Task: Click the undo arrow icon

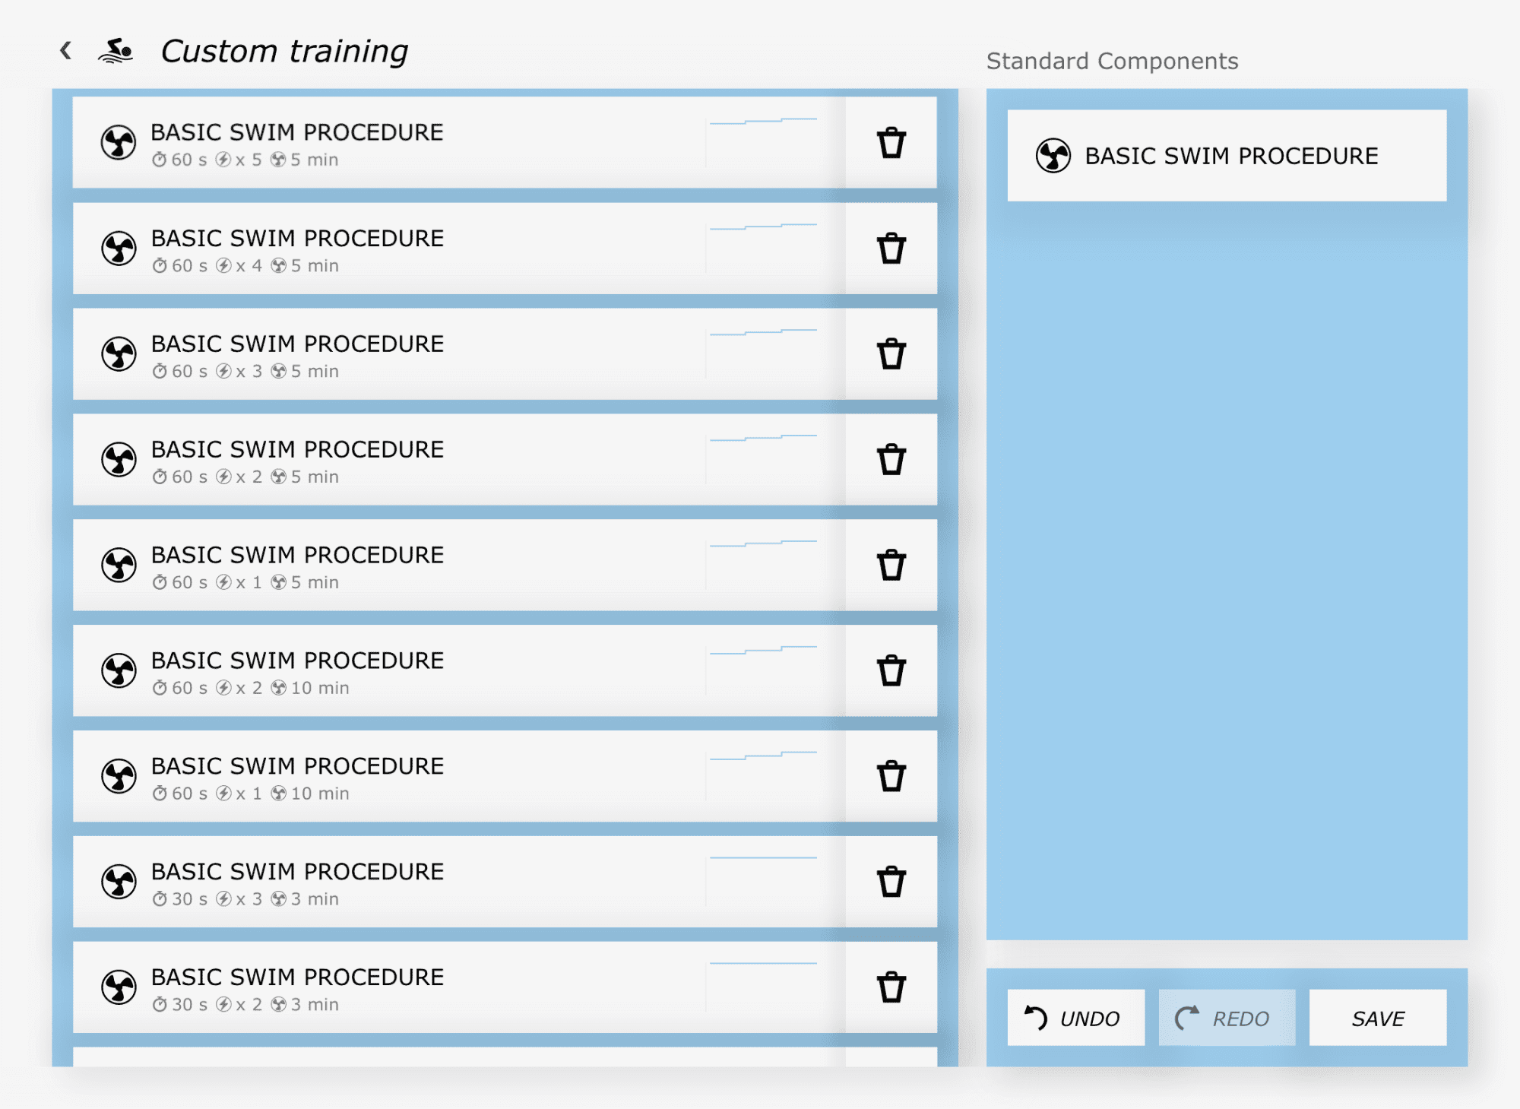Action: tap(1035, 1017)
